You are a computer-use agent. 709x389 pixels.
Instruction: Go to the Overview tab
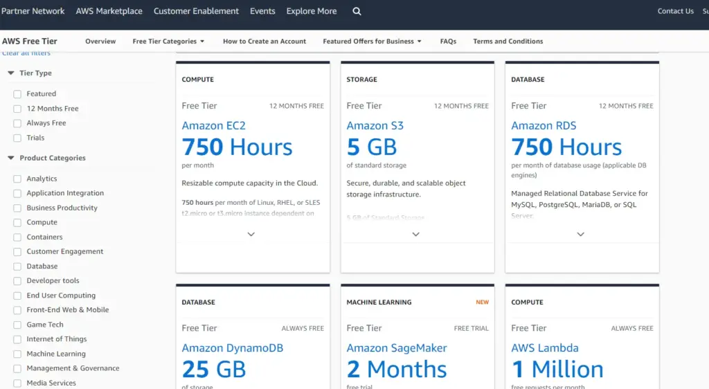point(100,41)
